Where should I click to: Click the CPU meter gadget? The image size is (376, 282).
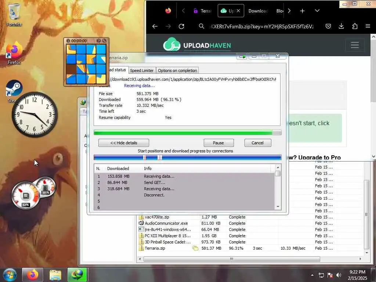26,195
